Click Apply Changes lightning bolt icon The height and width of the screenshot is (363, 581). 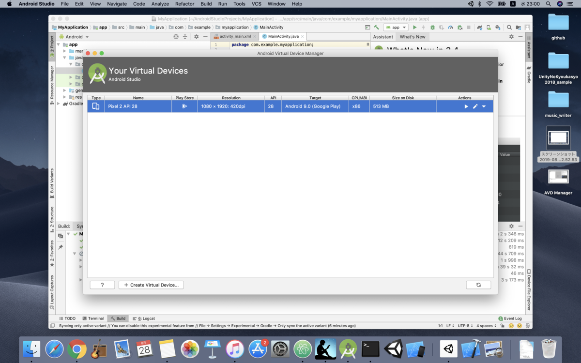pos(424,28)
